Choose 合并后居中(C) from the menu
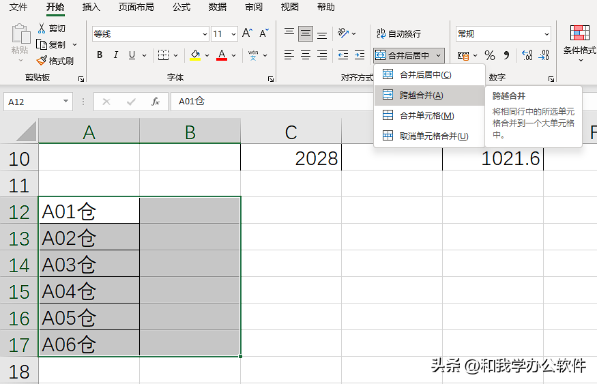 (429, 74)
